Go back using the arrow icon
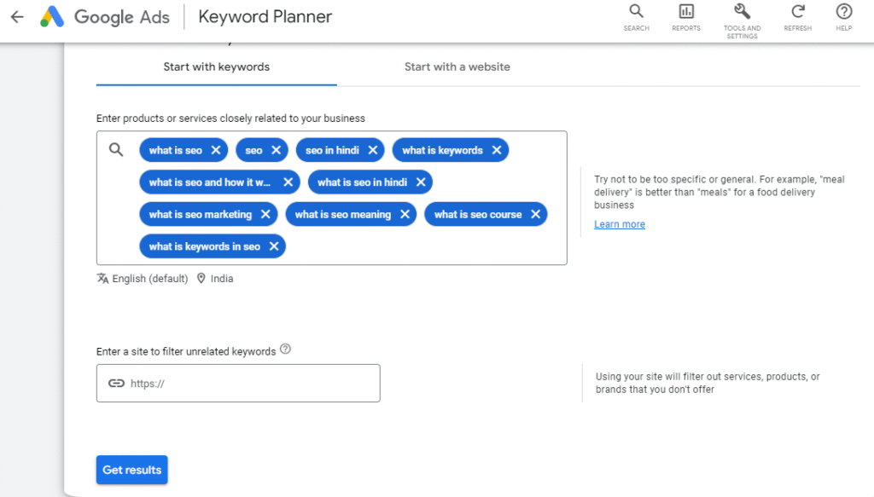 pos(17,17)
